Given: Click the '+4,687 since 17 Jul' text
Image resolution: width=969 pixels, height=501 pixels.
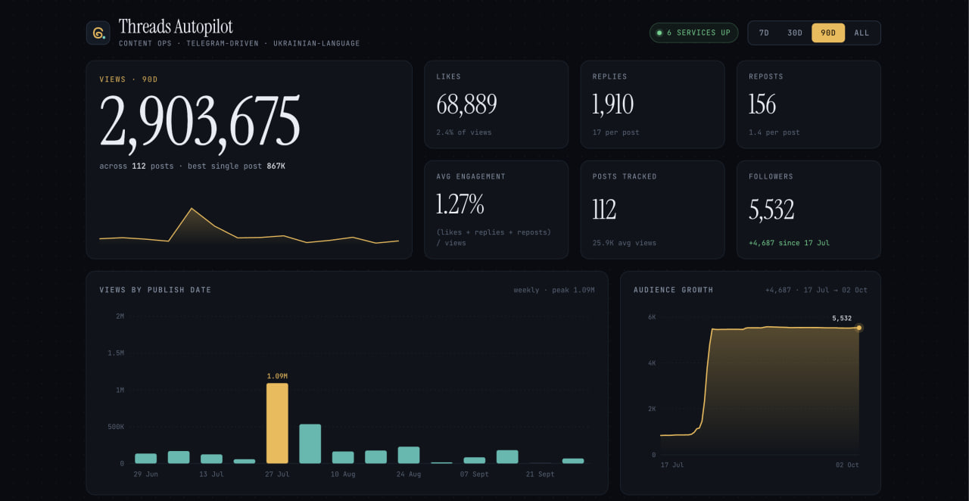Looking at the screenshot, I should click(789, 243).
